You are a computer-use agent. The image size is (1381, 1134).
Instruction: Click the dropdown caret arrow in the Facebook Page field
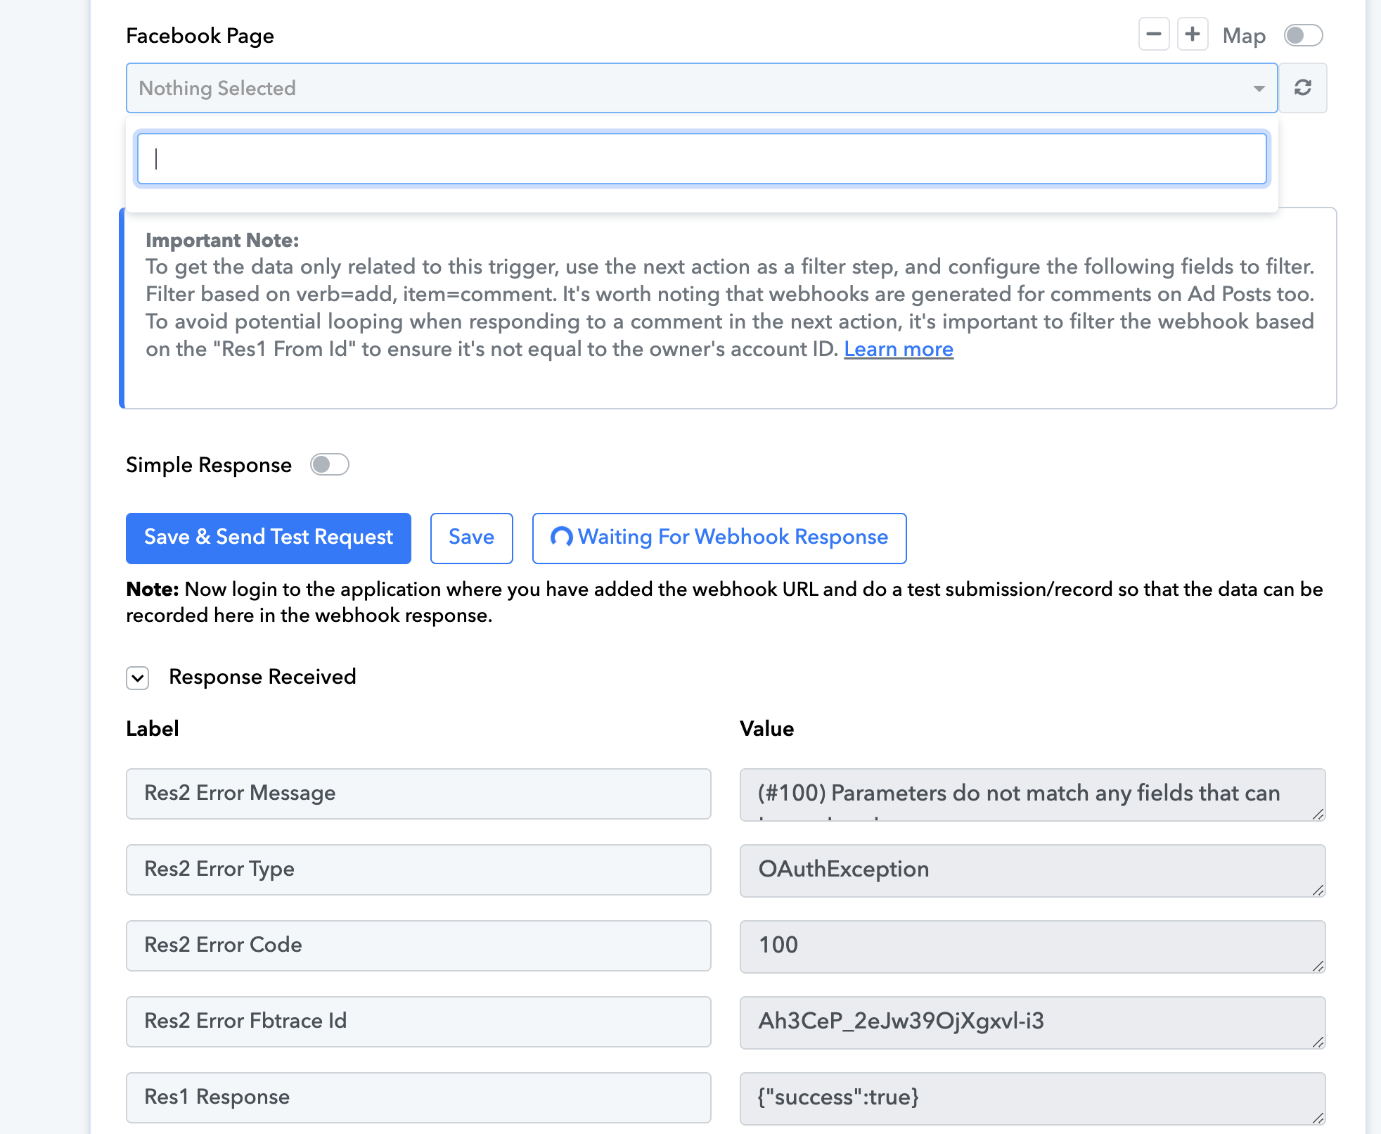(1259, 89)
